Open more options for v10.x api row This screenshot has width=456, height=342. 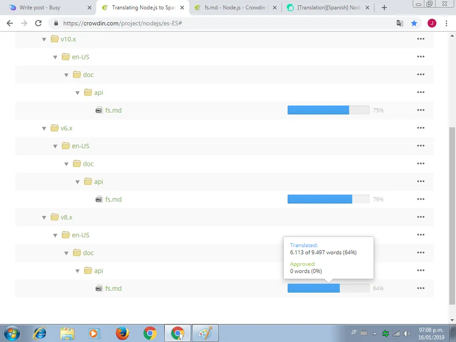[x=421, y=92]
